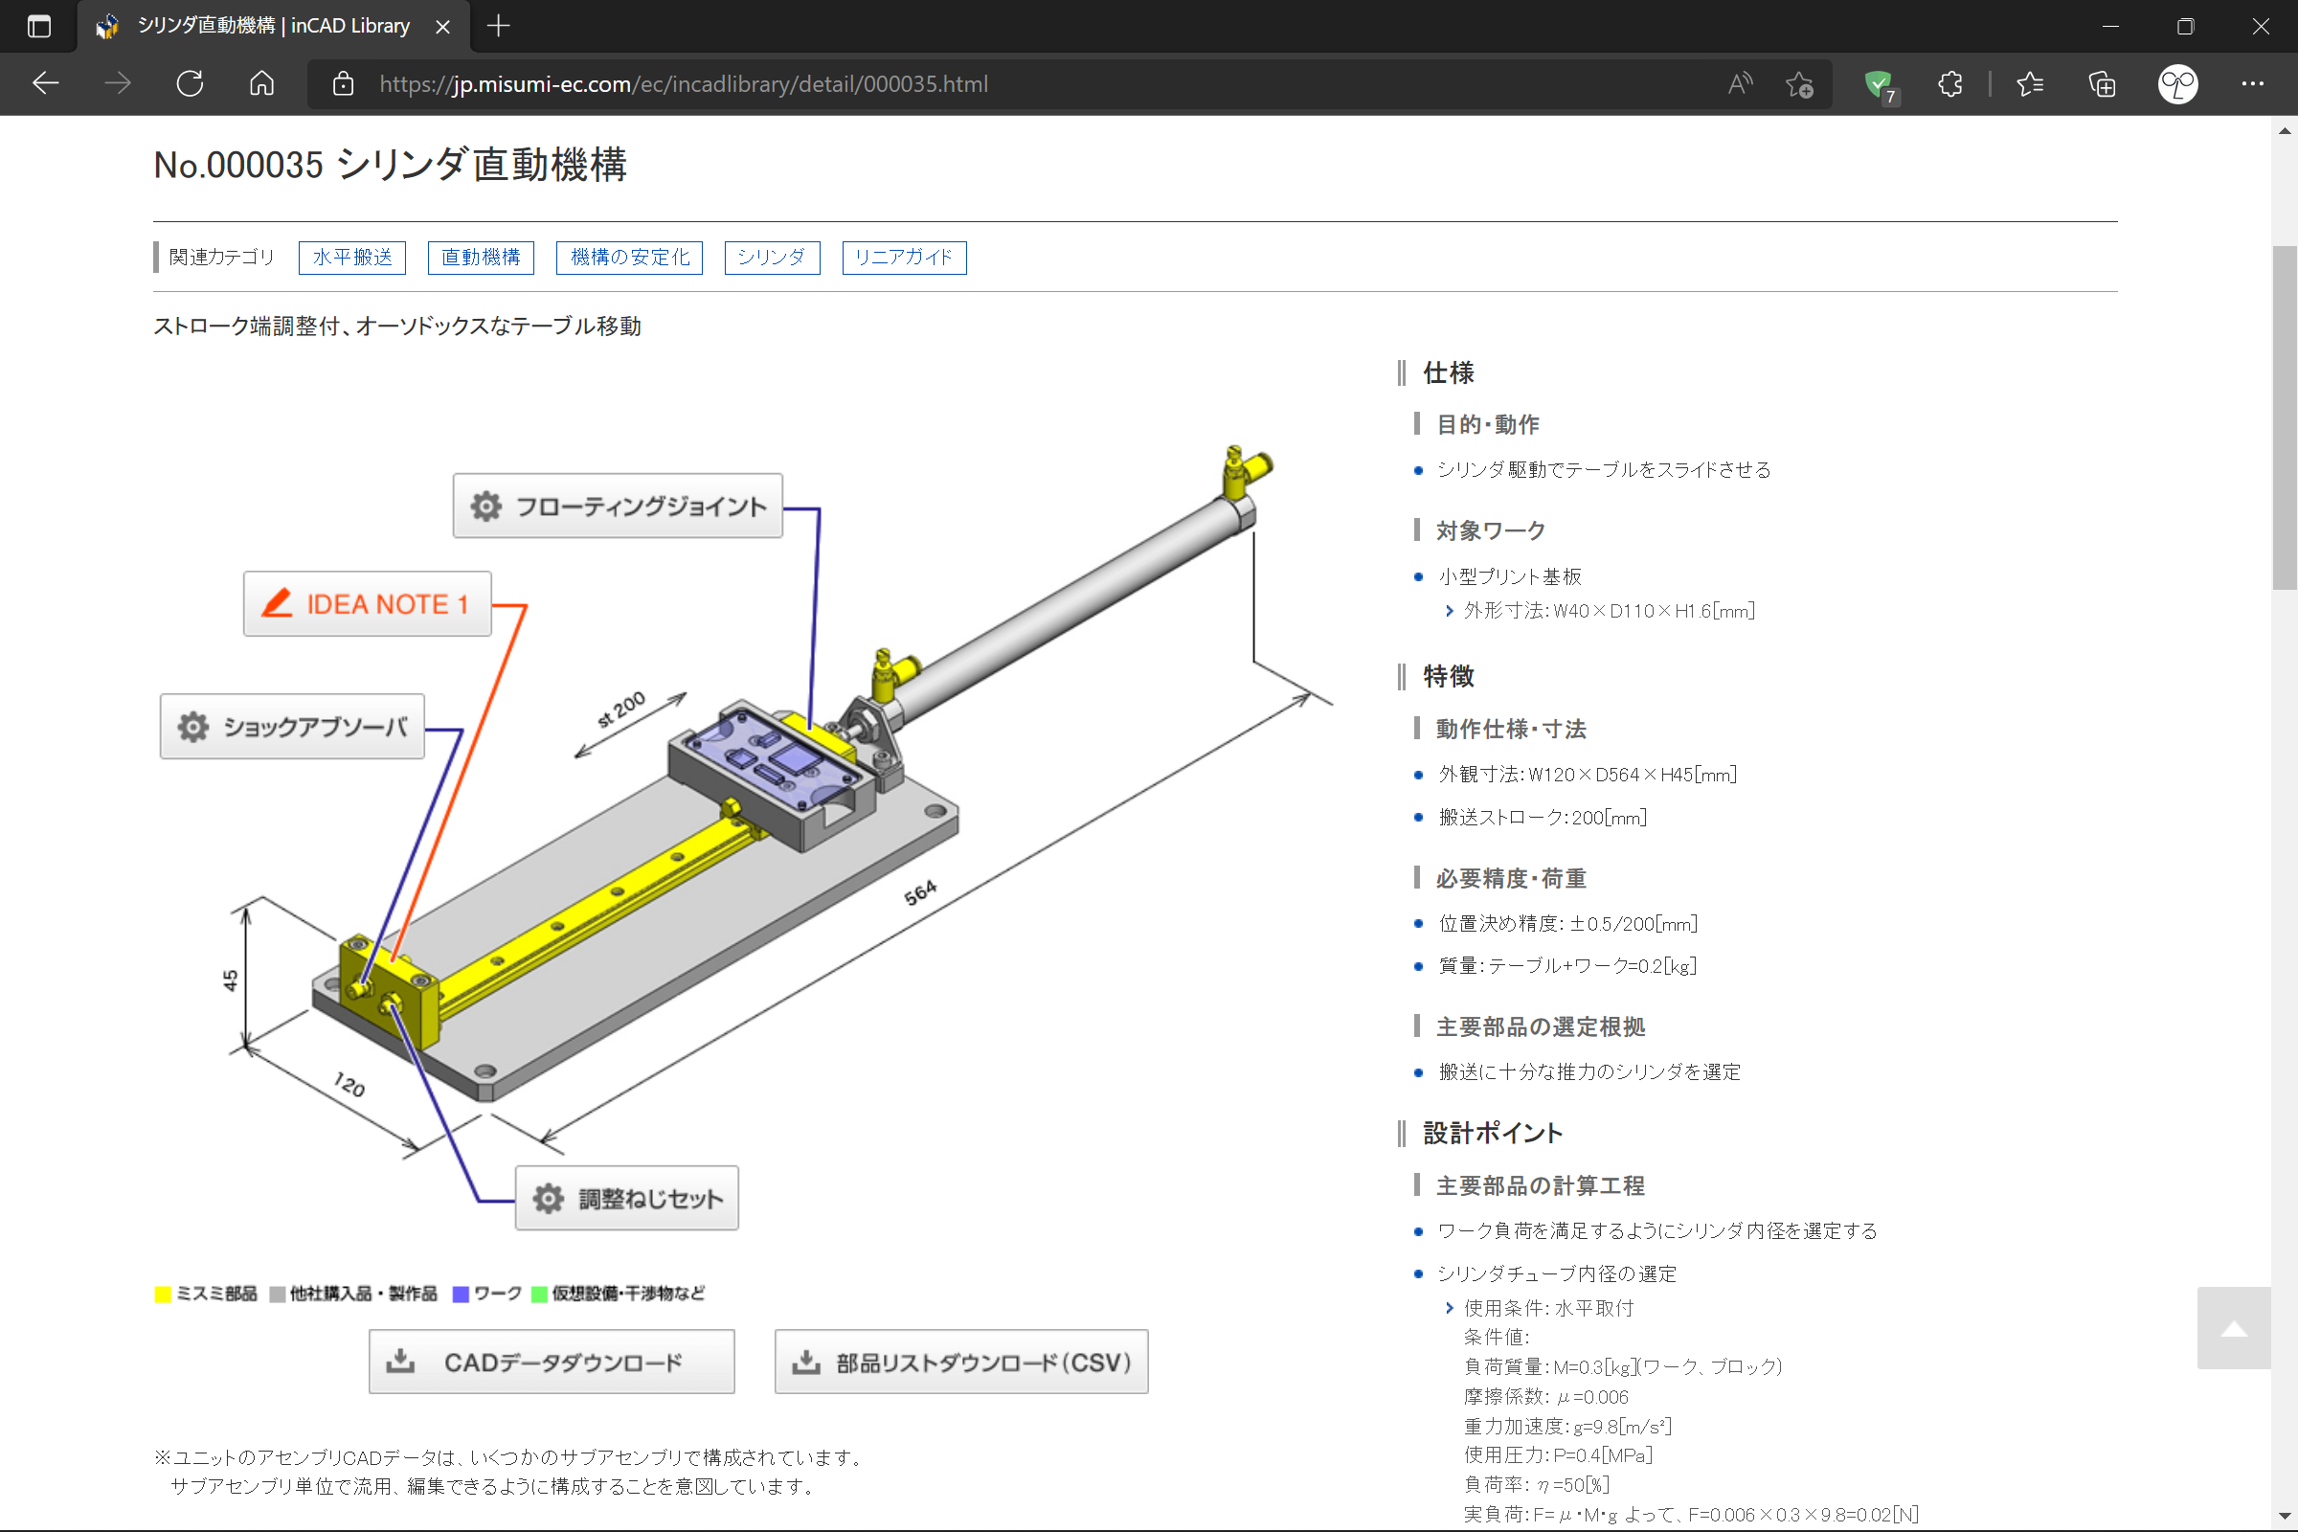This screenshot has height=1532, width=2298.
Task: Click the 関連カテゴリ label
Action: click(221, 257)
